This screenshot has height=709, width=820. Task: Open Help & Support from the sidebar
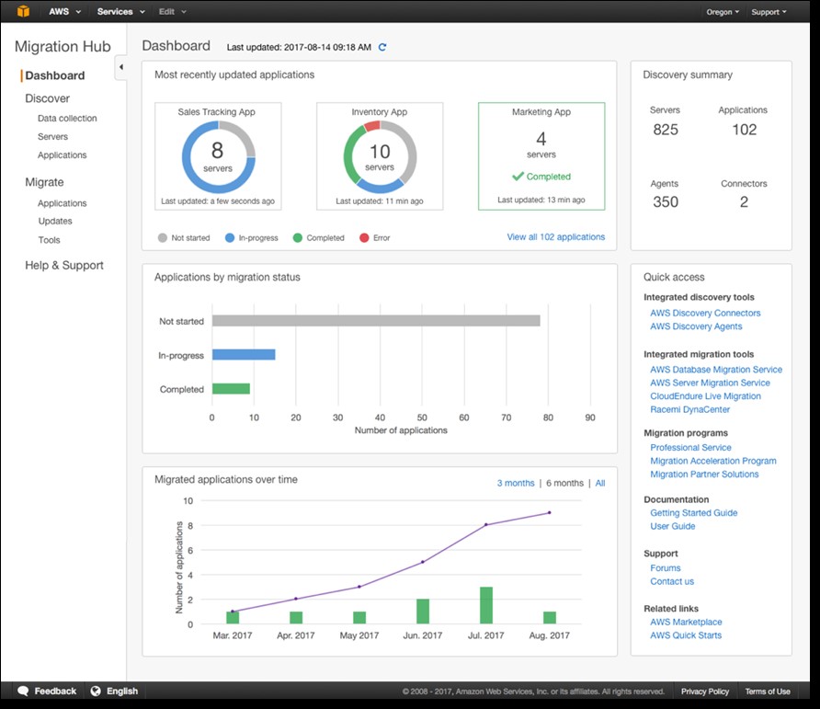(x=63, y=265)
